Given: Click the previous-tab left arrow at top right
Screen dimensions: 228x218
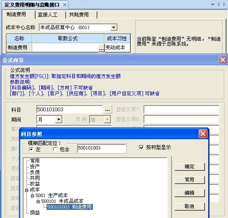Looking at the screenshot, I should pos(218,5).
